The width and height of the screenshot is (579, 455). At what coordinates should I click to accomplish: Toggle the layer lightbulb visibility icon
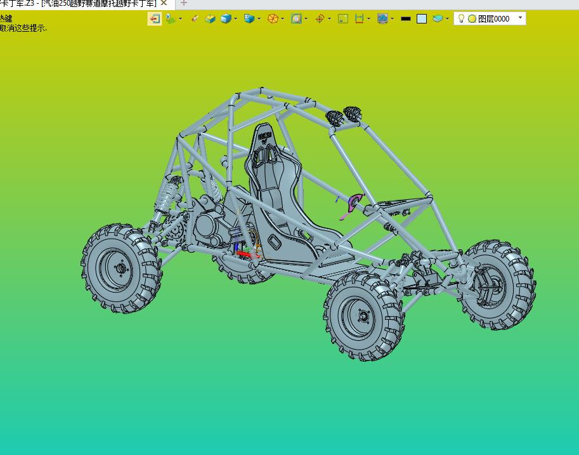tap(462, 19)
